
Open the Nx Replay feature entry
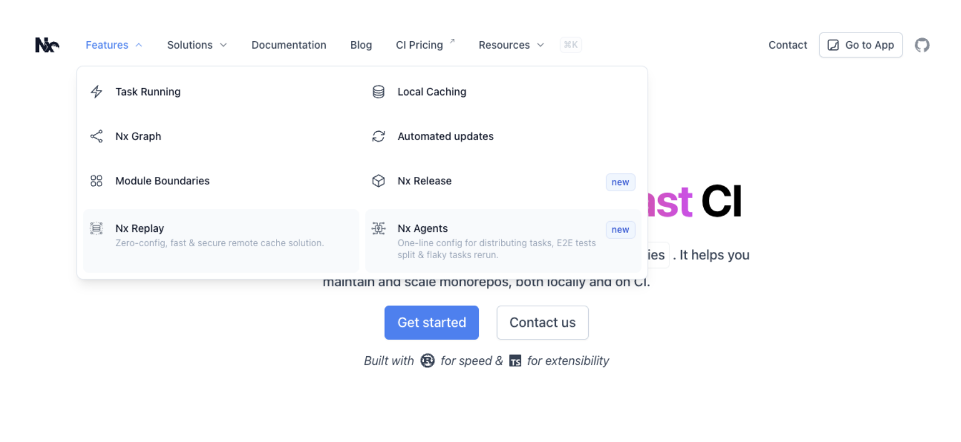(221, 240)
